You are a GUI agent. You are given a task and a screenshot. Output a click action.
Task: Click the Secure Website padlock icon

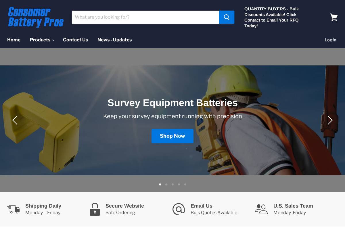pos(95,209)
